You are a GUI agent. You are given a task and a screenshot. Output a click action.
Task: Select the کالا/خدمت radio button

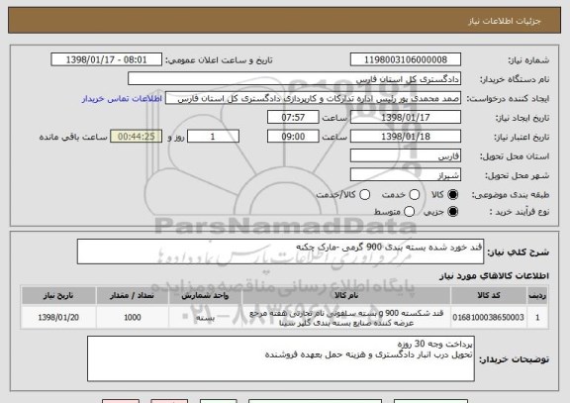(364, 195)
